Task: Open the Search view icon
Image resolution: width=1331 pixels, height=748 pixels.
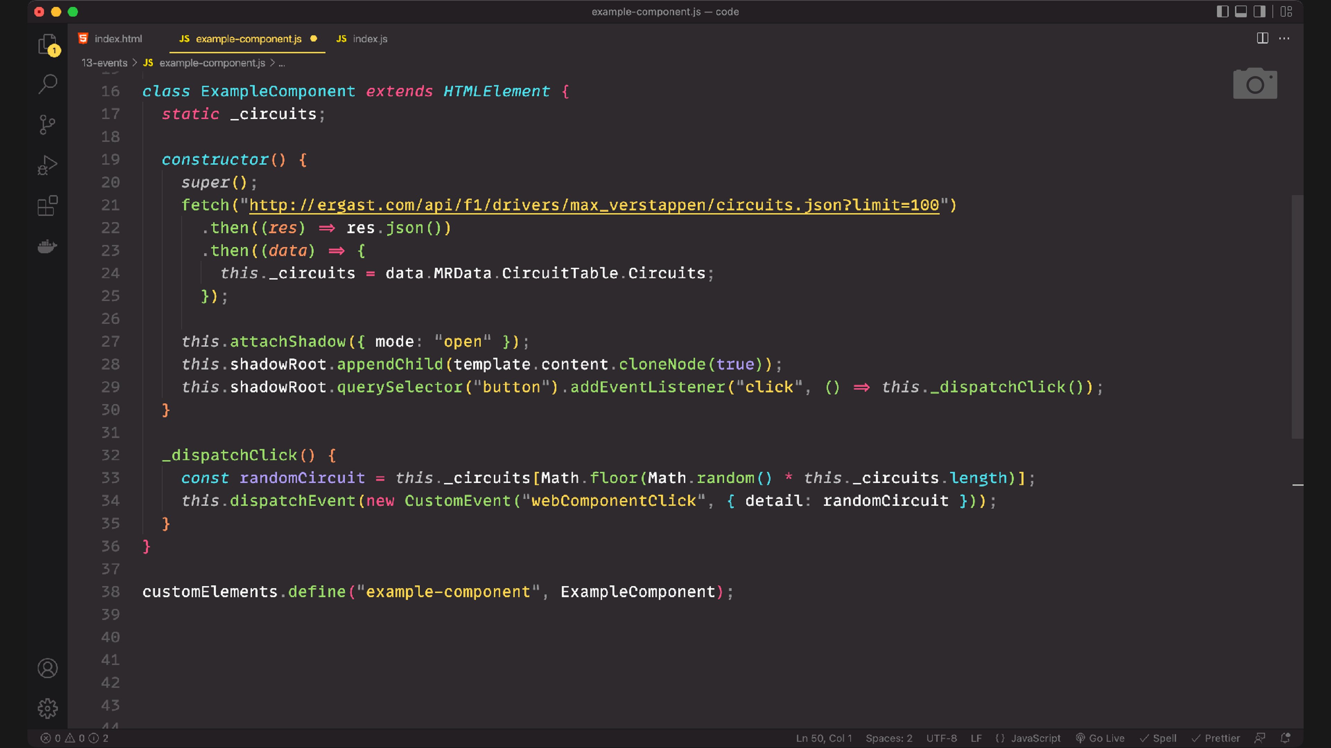Action: click(x=47, y=83)
